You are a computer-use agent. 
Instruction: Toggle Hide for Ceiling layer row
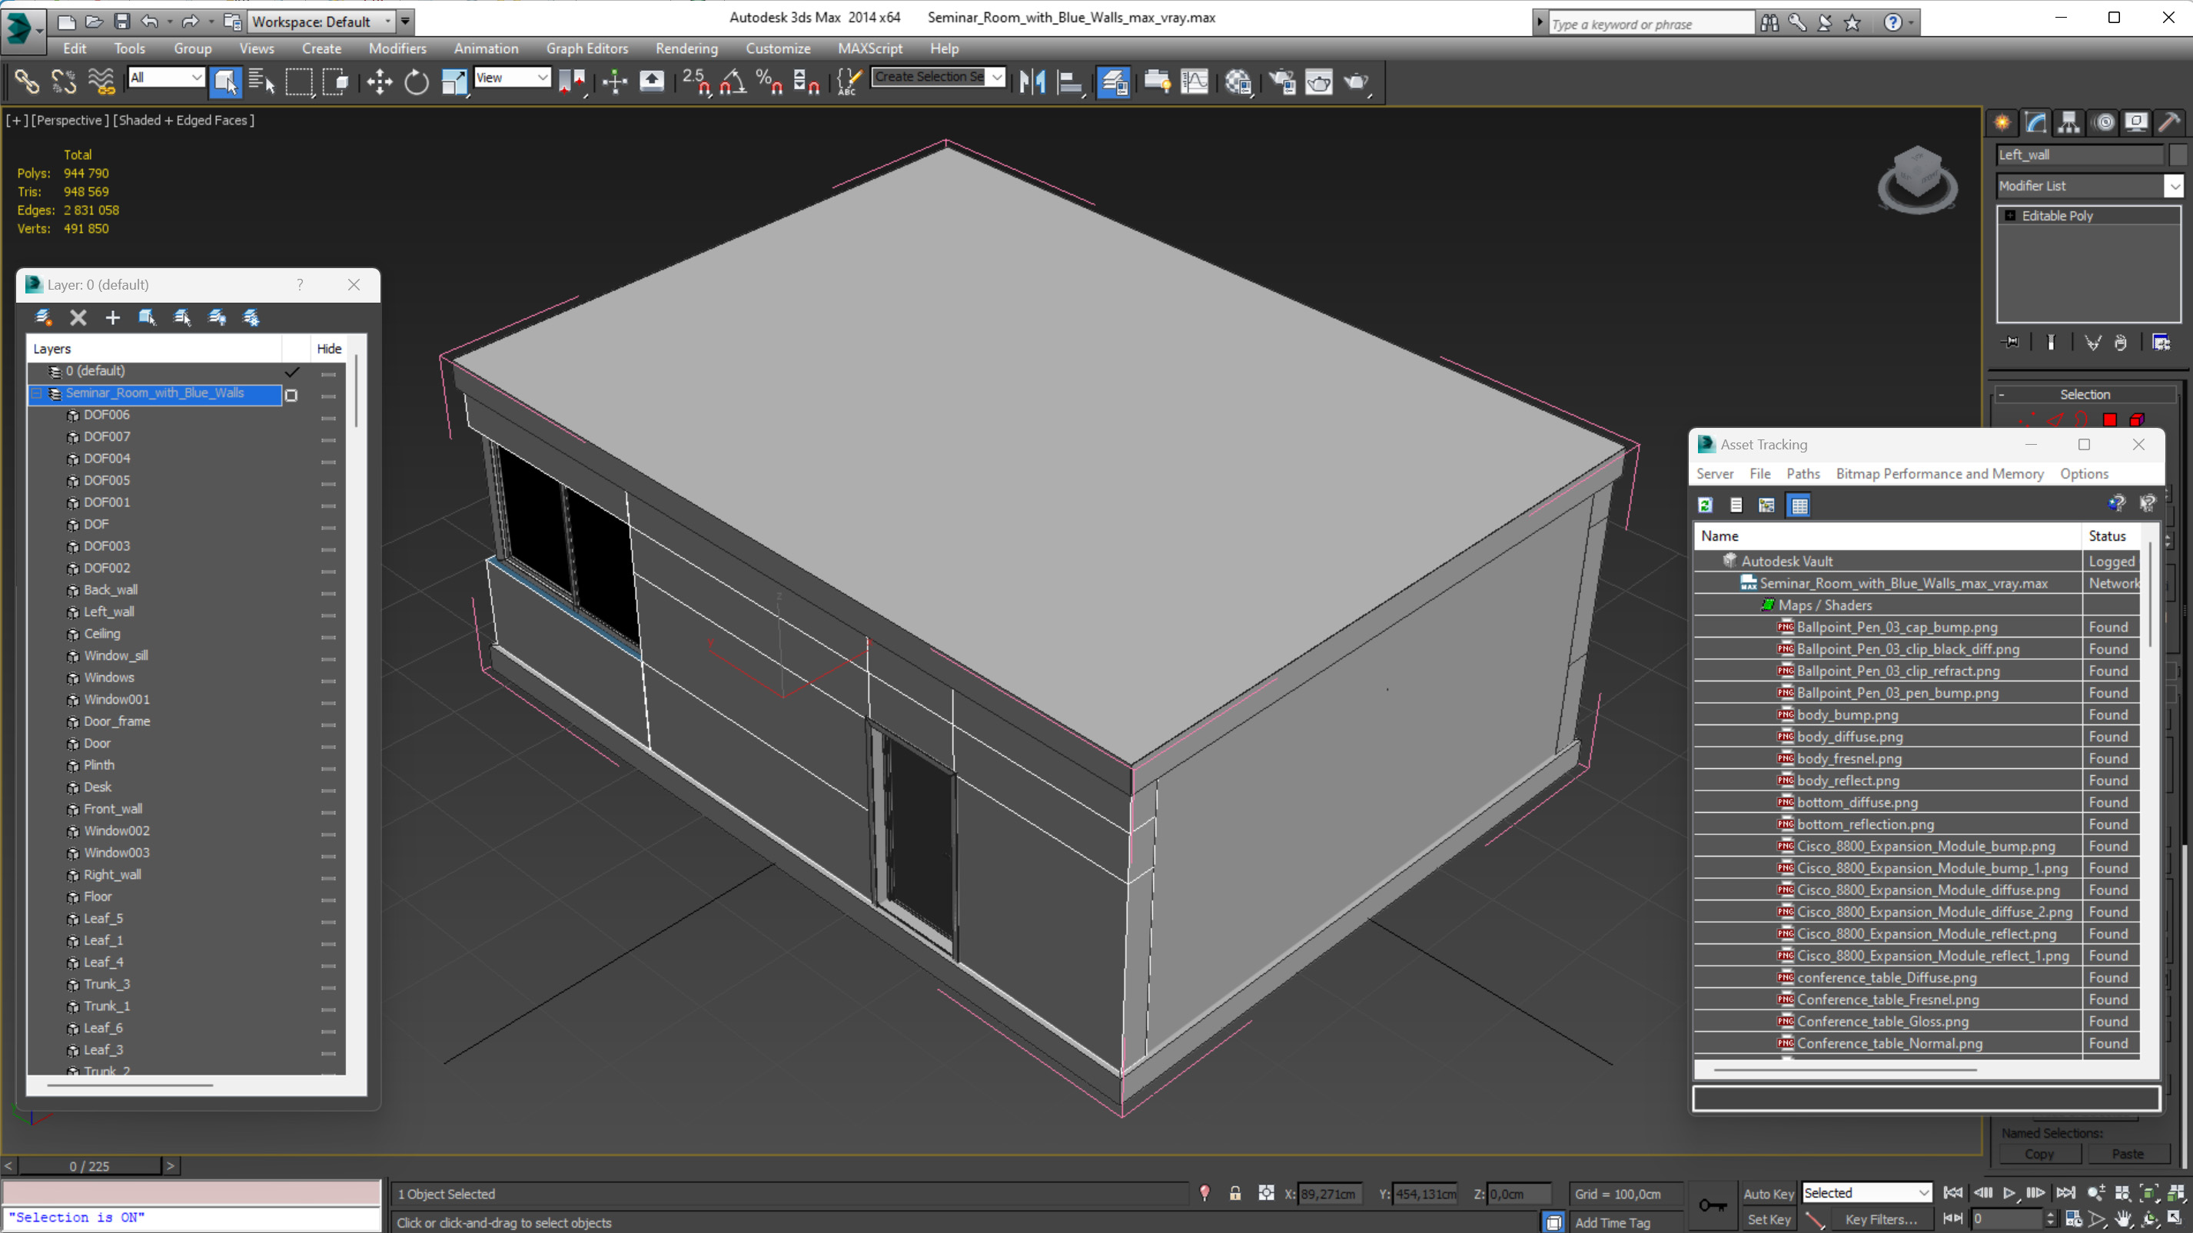point(329,637)
